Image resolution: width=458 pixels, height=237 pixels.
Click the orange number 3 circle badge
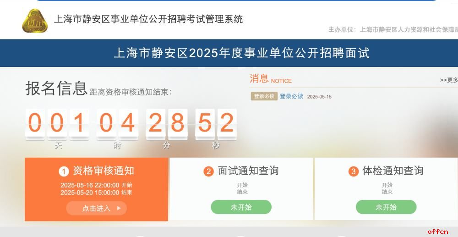[354, 171]
